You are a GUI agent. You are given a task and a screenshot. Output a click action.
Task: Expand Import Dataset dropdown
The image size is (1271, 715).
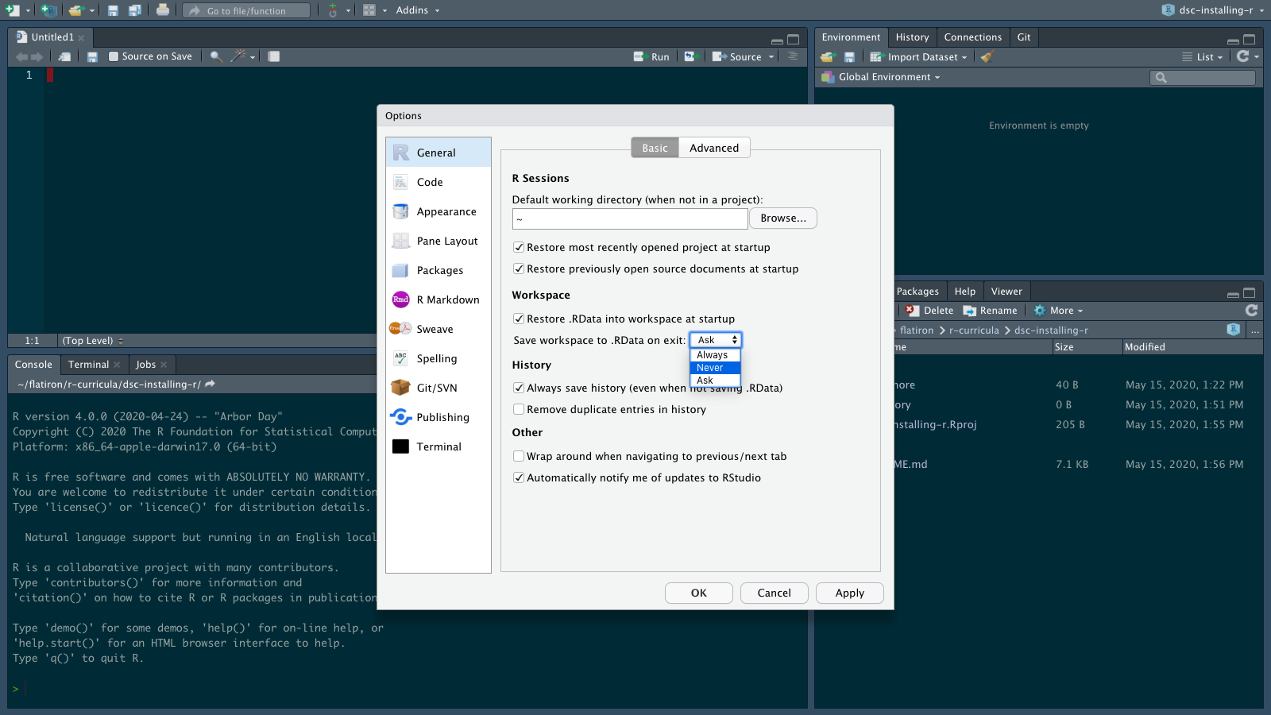(x=919, y=57)
